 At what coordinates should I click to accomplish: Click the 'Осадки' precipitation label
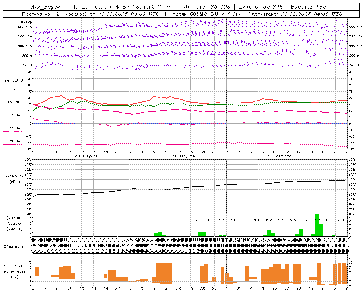pyautogui.click(x=15, y=223)
